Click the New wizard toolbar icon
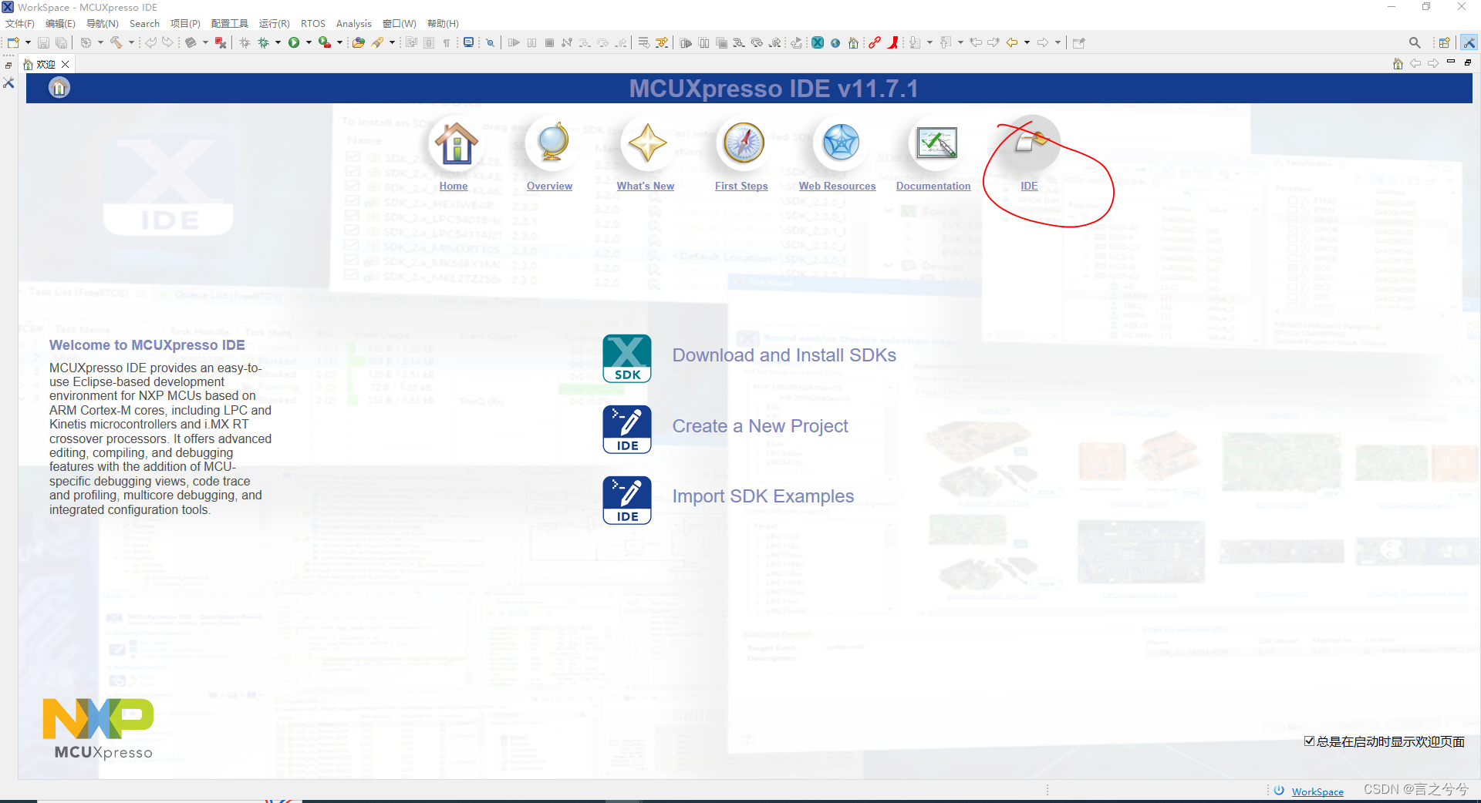 tap(13, 42)
